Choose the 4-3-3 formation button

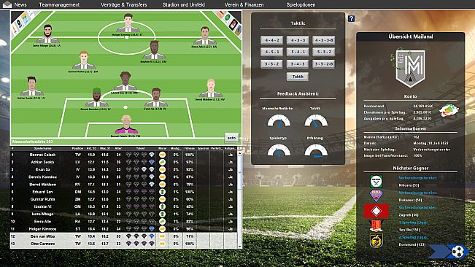(x=298, y=40)
